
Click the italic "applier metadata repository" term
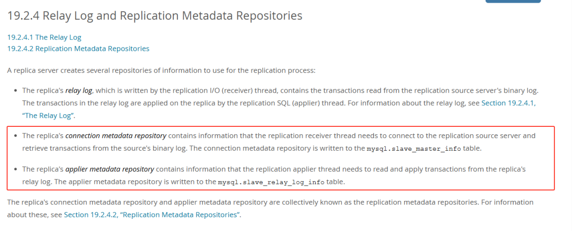click(110, 169)
